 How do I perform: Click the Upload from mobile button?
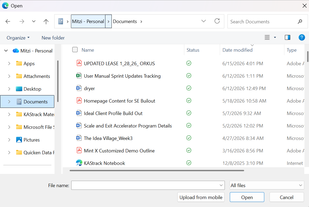point(201,197)
